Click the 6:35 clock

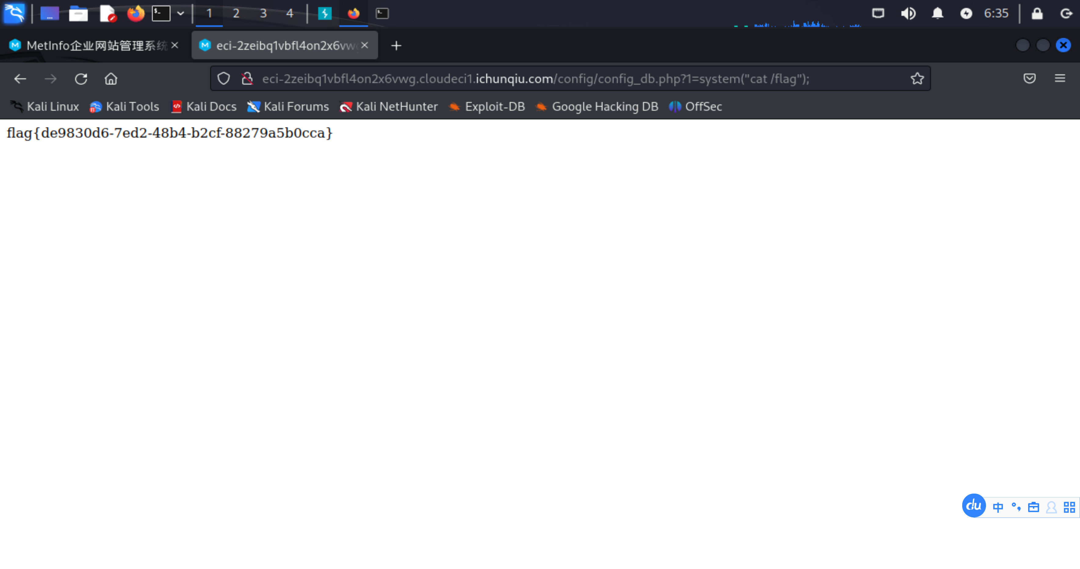996,13
